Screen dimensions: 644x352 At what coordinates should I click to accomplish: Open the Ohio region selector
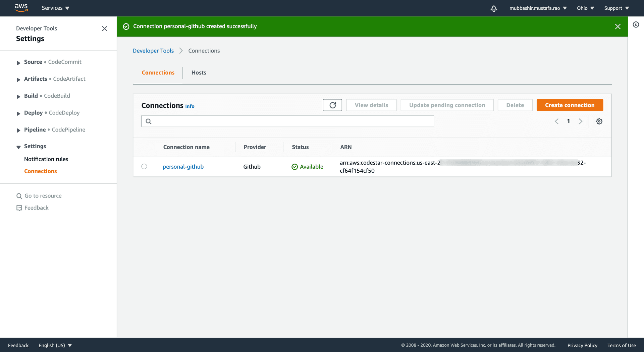coord(585,8)
